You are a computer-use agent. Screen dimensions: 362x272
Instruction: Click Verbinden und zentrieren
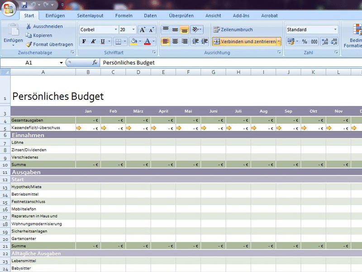pos(244,41)
